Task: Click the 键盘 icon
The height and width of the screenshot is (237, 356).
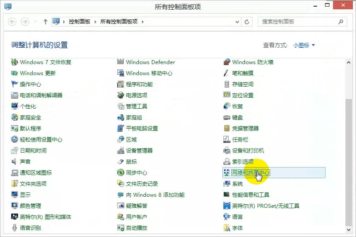Action: (227, 118)
